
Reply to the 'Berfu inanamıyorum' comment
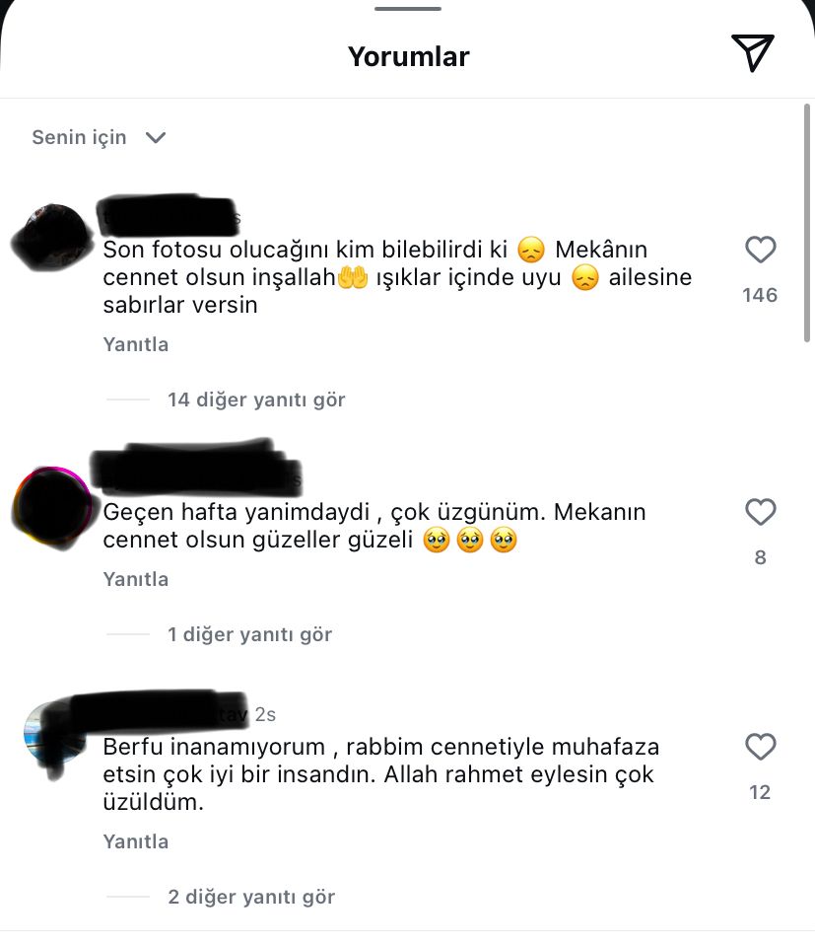[136, 841]
